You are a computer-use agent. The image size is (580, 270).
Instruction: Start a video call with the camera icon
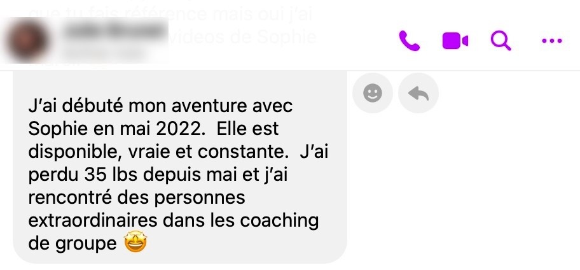tap(455, 40)
